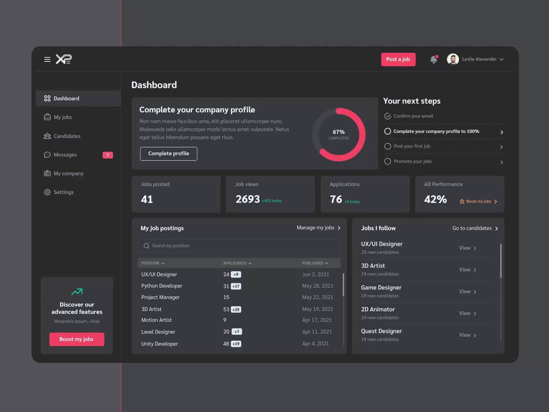Expand the Post your first job chevron

pyautogui.click(x=502, y=147)
